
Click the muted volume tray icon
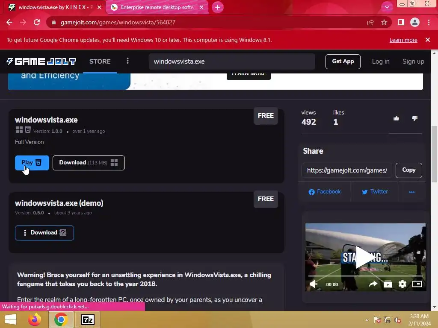pos(398,320)
